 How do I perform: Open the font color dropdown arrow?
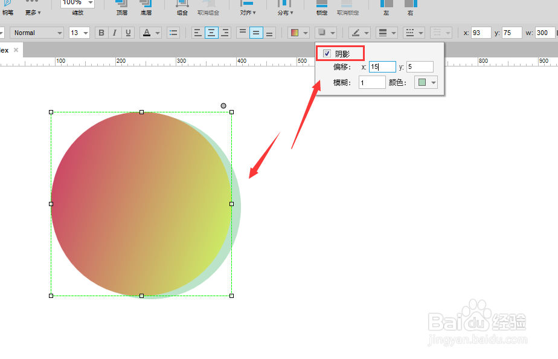pos(158,33)
